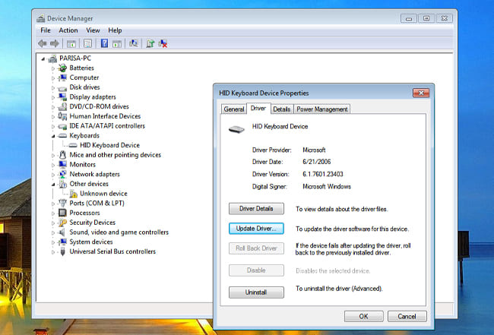Image resolution: width=494 pixels, height=335 pixels.
Task: Expand the Batteries node arrow
Action: [53, 68]
